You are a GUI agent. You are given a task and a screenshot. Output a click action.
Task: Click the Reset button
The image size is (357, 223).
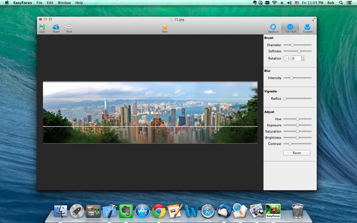point(297,153)
